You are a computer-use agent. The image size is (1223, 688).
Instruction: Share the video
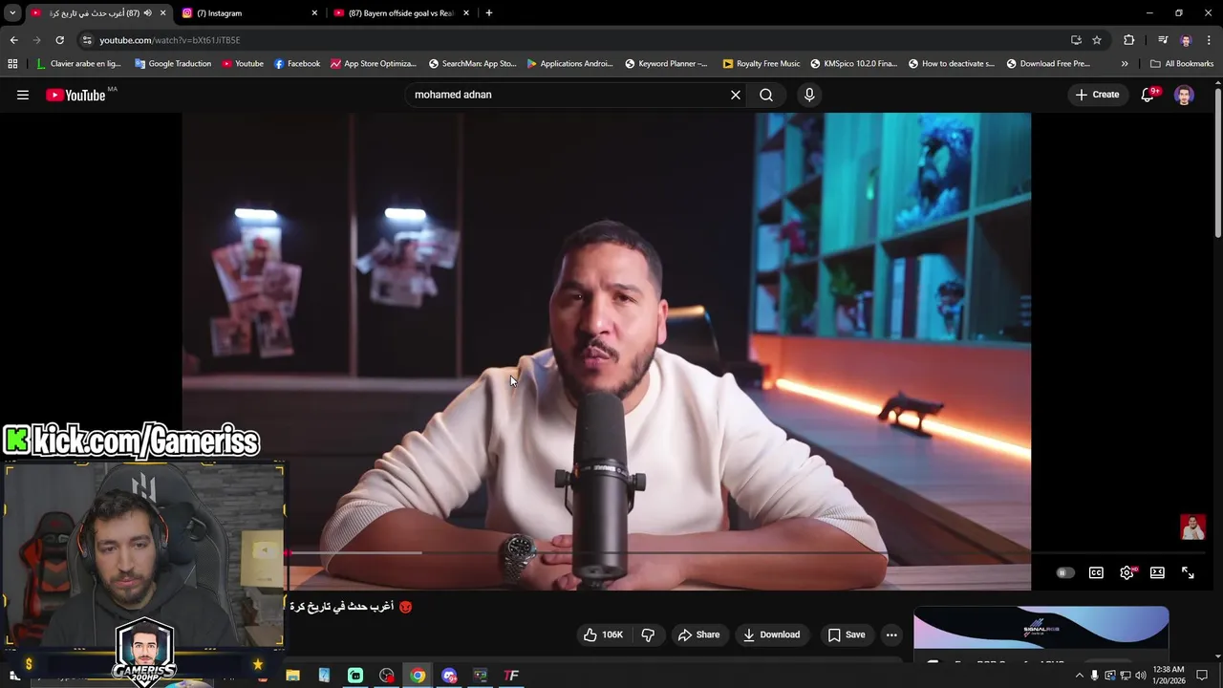pyautogui.click(x=698, y=634)
